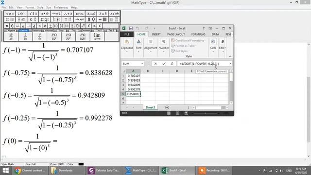The height and width of the screenshot is (175, 311).
Task: Insert the partial derivative over x template
Action: [25, 36]
